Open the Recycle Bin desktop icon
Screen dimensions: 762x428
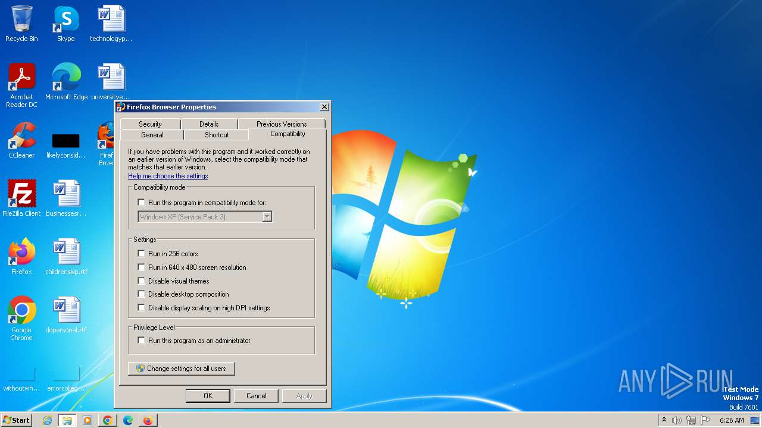(21, 24)
